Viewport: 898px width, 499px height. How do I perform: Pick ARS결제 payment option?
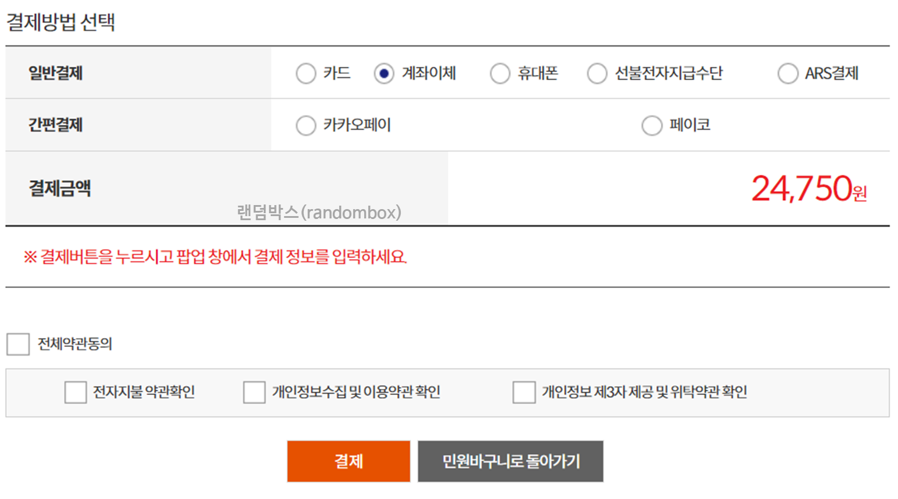(788, 73)
